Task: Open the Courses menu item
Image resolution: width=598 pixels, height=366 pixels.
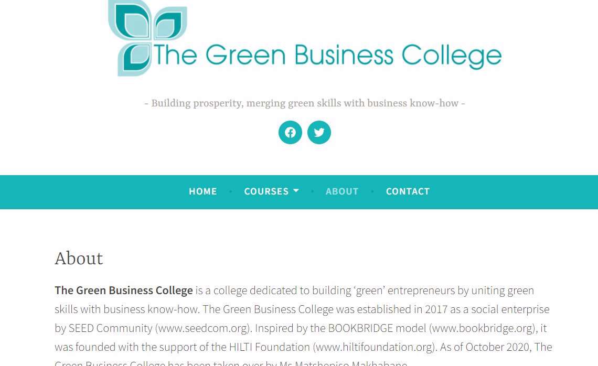Action: click(x=266, y=191)
